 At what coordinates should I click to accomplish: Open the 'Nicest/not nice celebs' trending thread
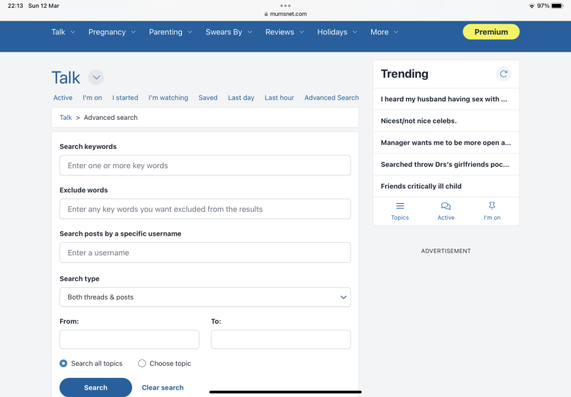(419, 121)
